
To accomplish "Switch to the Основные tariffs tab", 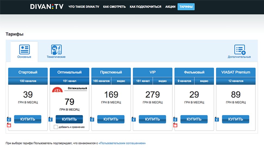I will click(24, 52).
